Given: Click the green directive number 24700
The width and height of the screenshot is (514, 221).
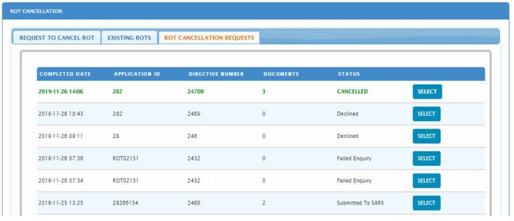Looking at the screenshot, I should click(x=196, y=91).
